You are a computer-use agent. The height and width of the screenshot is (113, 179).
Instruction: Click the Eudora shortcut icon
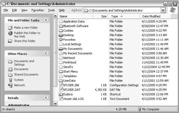point(61,94)
